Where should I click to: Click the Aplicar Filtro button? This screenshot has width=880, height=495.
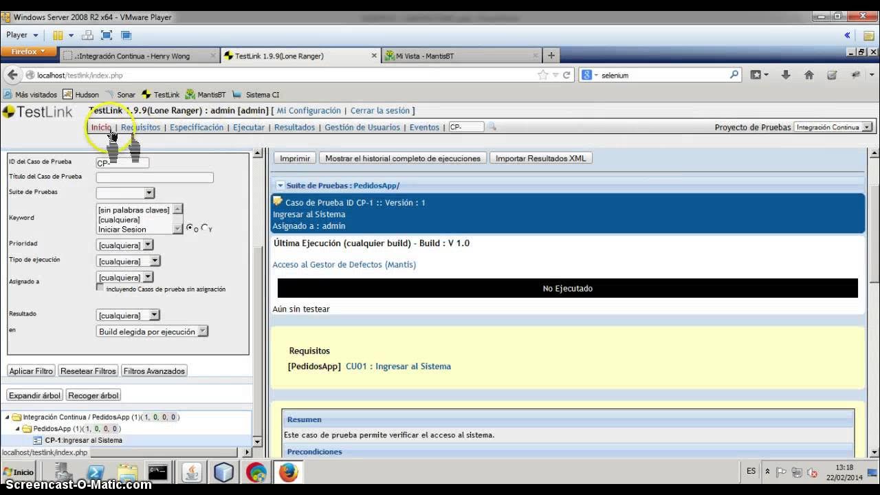point(31,371)
